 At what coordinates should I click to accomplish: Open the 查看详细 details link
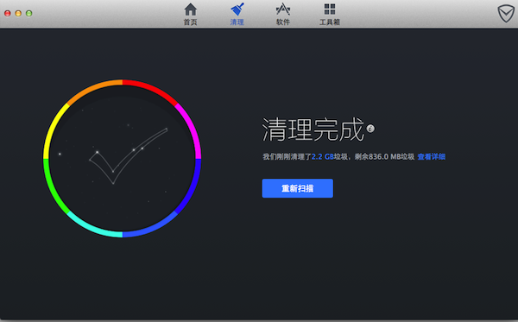pos(431,156)
